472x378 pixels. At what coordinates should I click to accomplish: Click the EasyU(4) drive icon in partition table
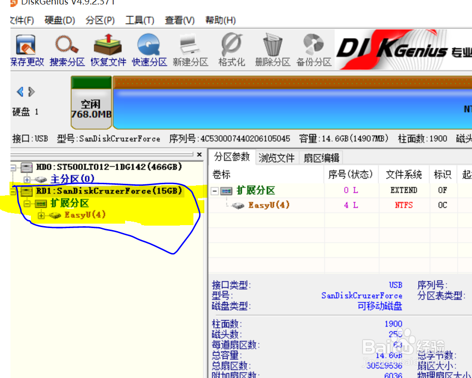click(238, 206)
